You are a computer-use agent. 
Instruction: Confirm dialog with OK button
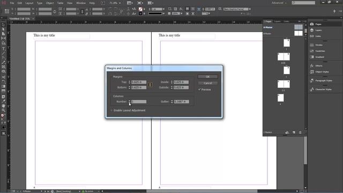pyautogui.click(x=207, y=77)
